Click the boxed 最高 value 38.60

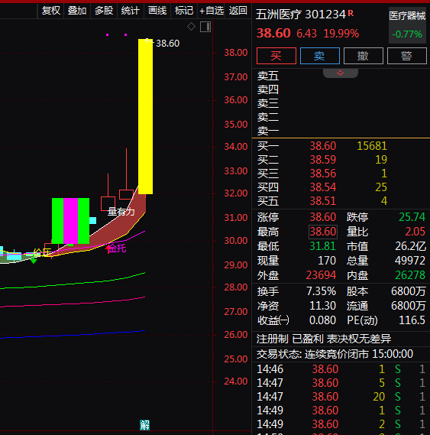323,232
